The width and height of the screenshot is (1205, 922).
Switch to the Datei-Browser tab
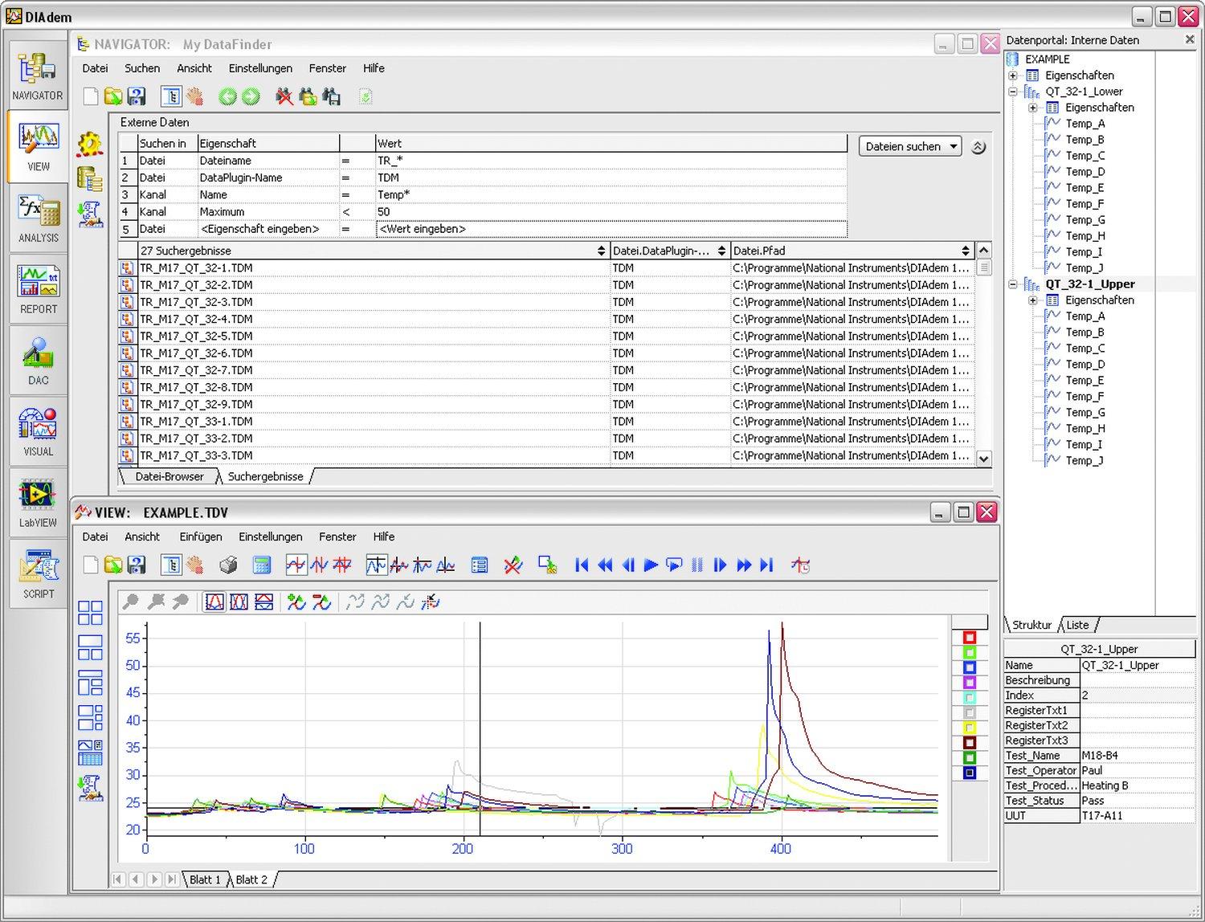coord(169,476)
